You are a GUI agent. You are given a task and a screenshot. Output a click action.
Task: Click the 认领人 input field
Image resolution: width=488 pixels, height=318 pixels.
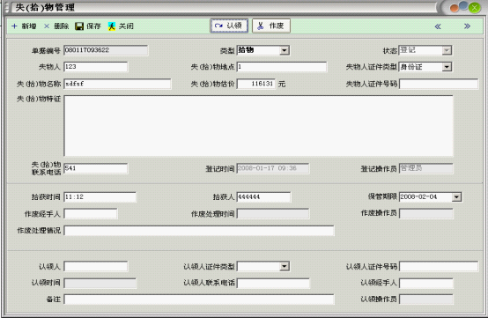pyautogui.click(x=95, y=266)
